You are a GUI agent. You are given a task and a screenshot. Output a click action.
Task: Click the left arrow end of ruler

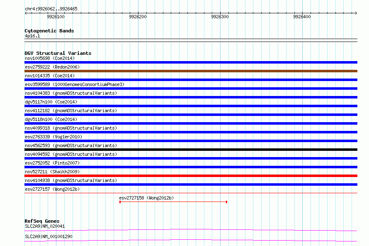click(26, 13)
